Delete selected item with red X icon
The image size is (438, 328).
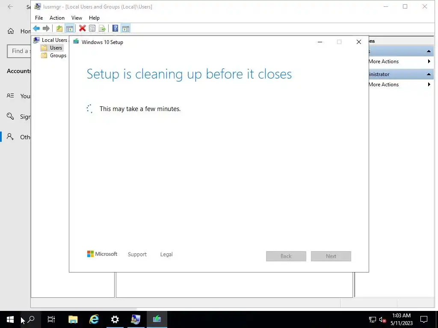point(82,28)
